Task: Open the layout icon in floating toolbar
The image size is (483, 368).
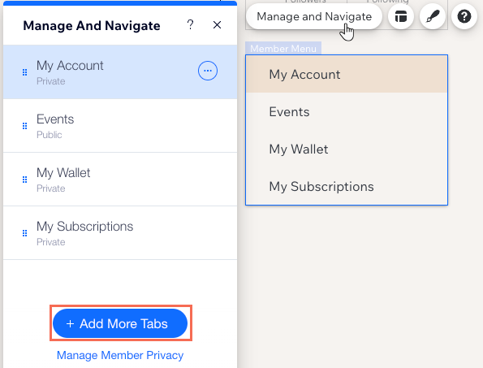Action: tap(401, 16)
